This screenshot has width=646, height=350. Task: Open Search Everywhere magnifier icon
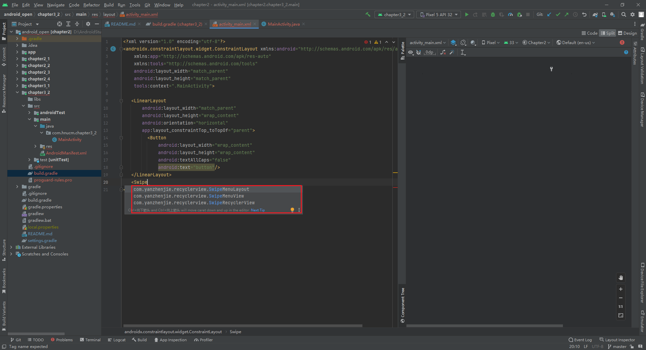point(624,14)
